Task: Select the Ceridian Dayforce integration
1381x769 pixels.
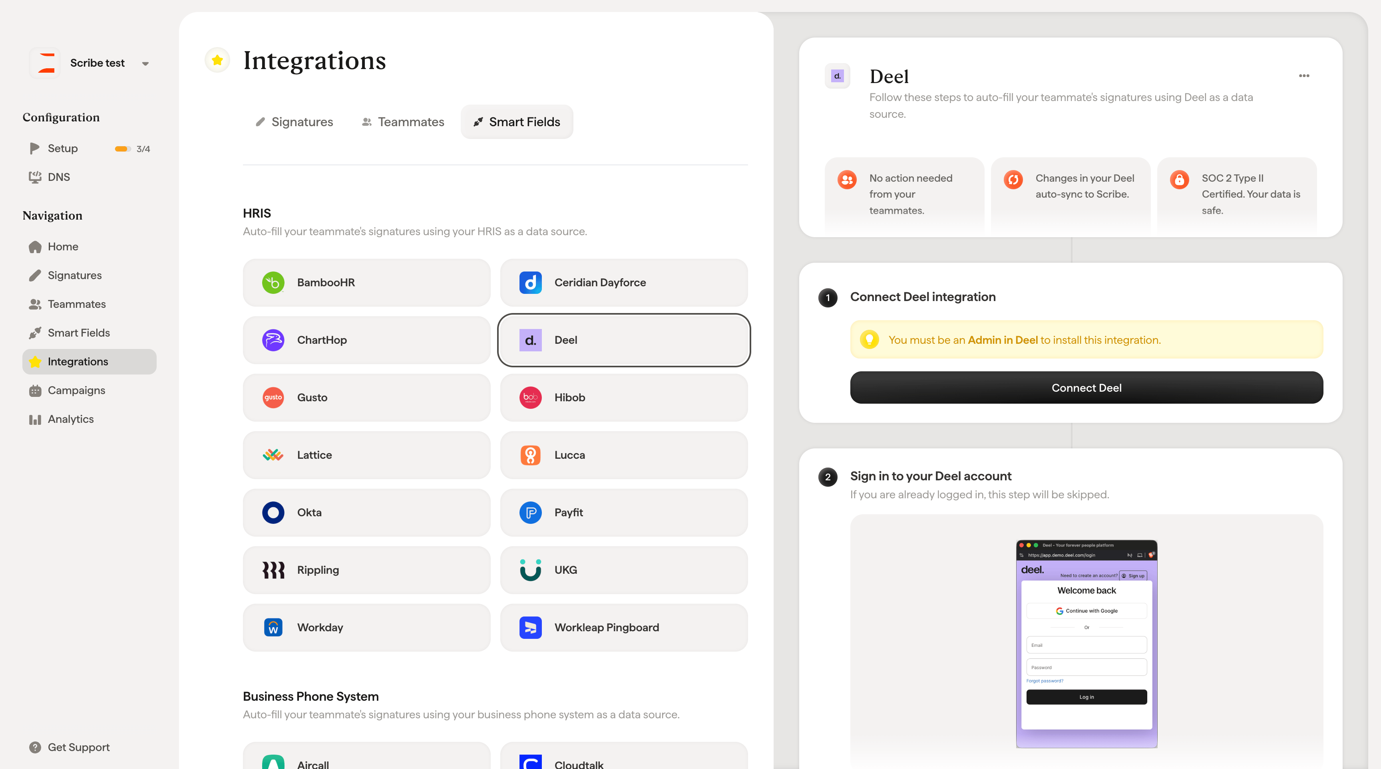Action: [624, 282]
